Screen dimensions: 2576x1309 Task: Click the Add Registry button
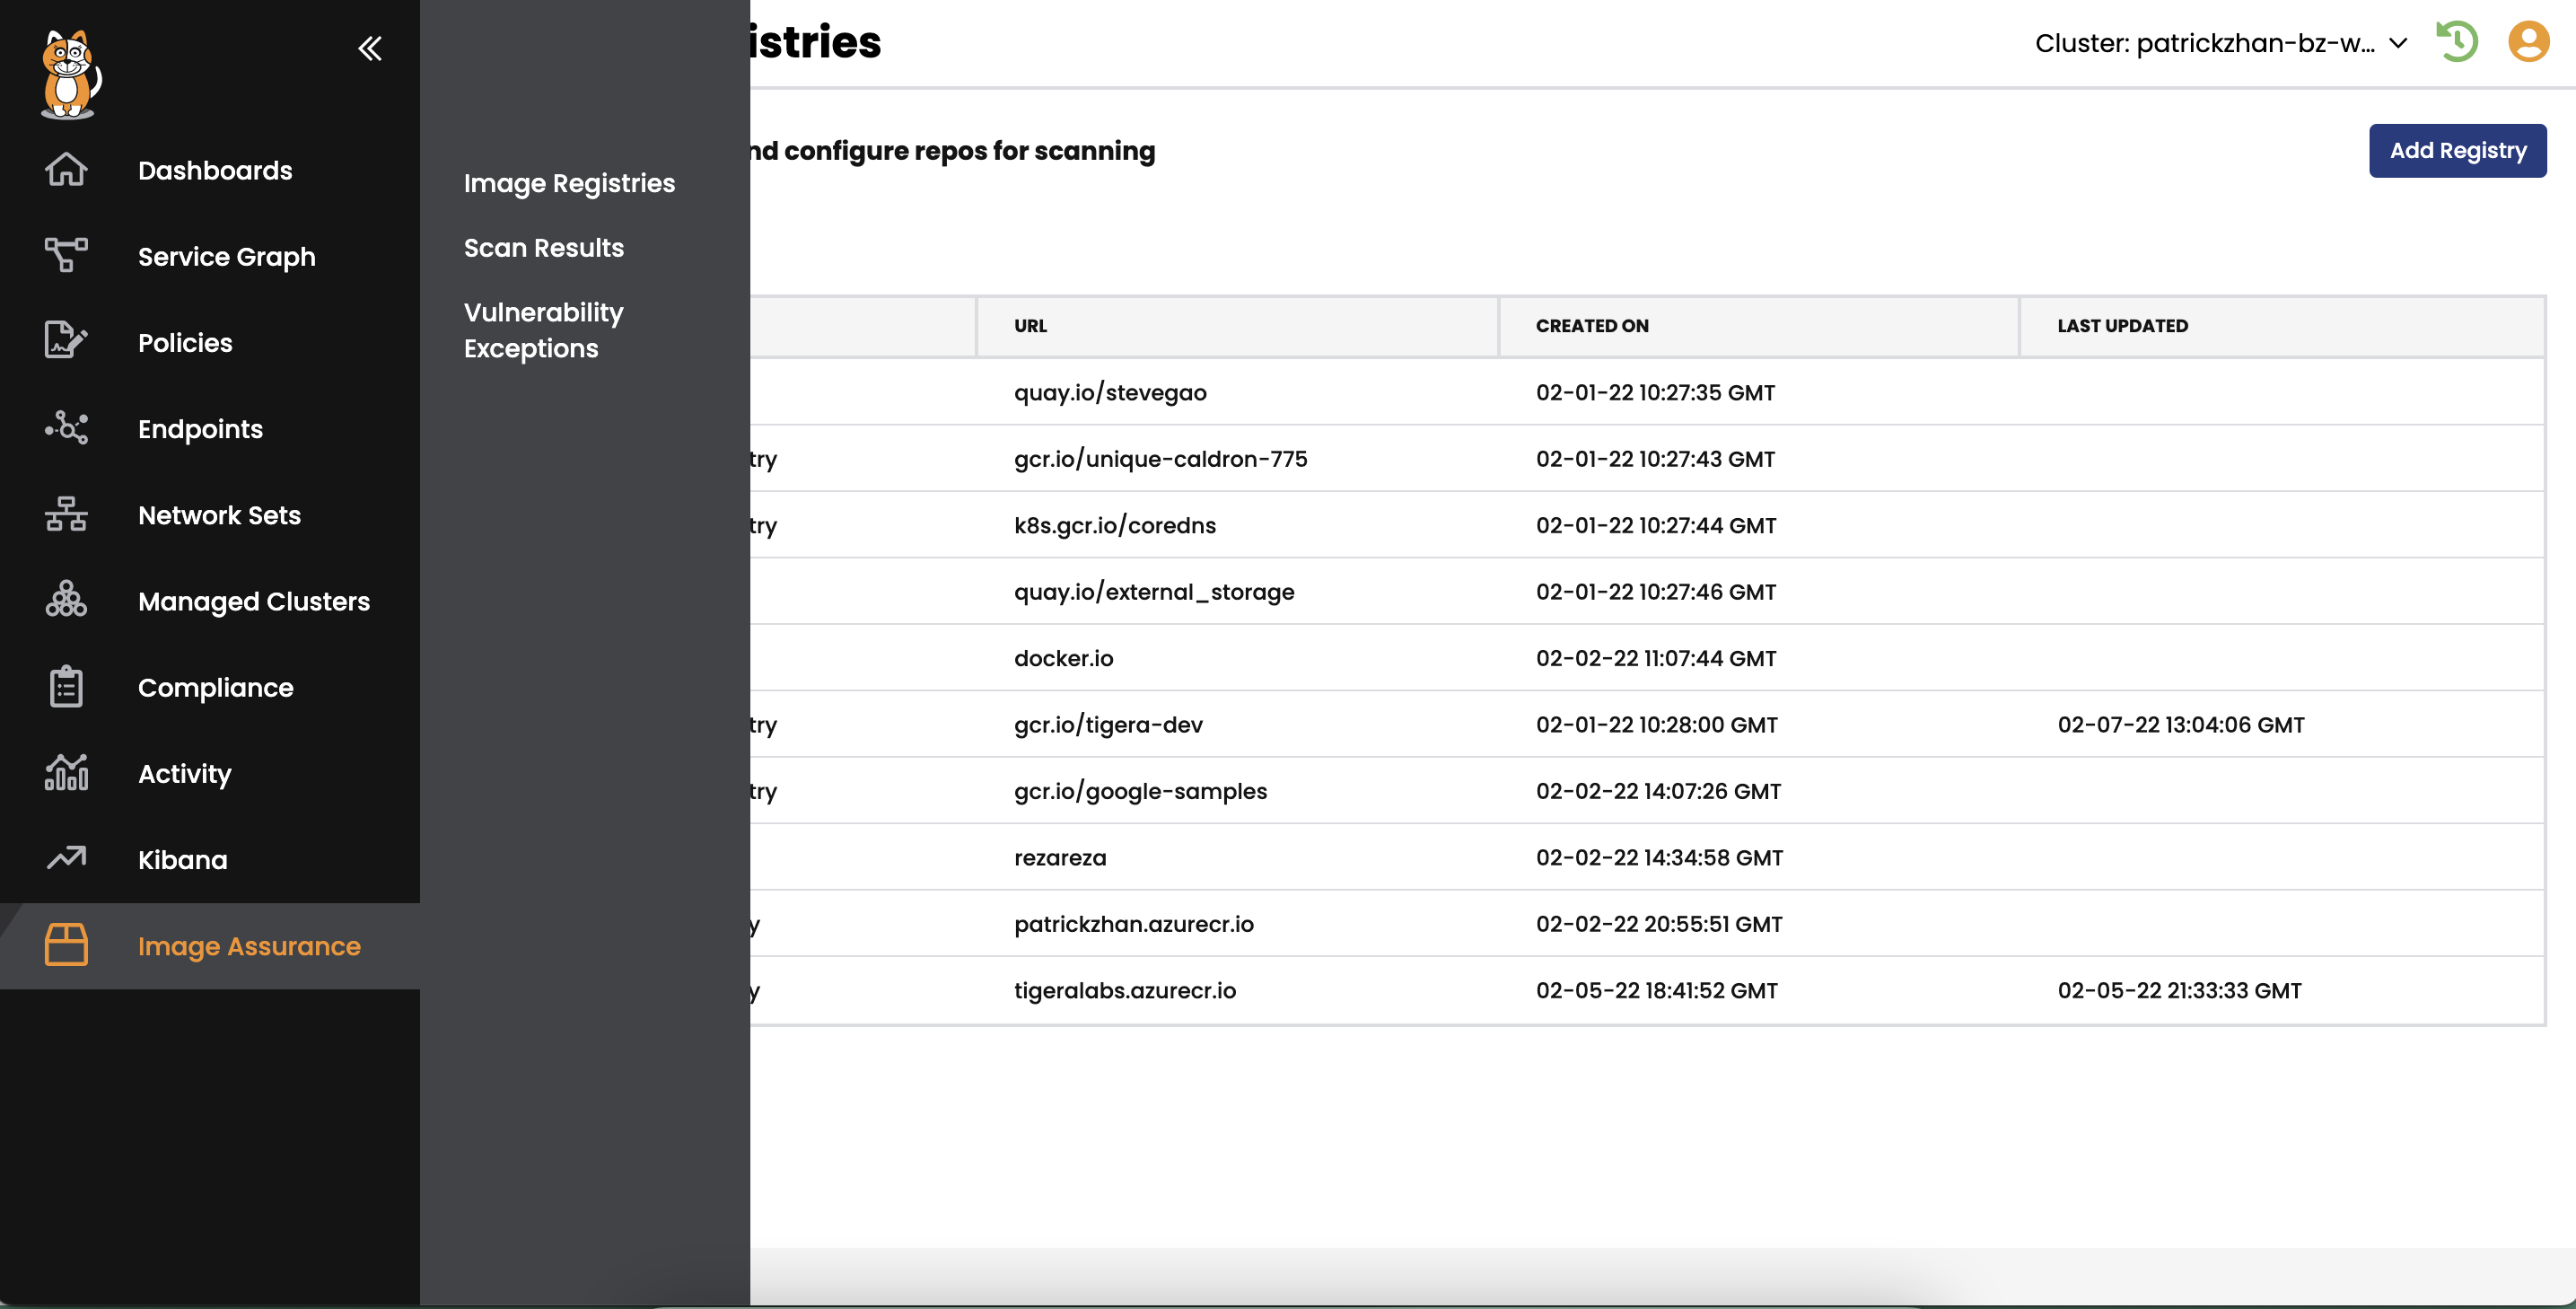(x=2457, y=150)
